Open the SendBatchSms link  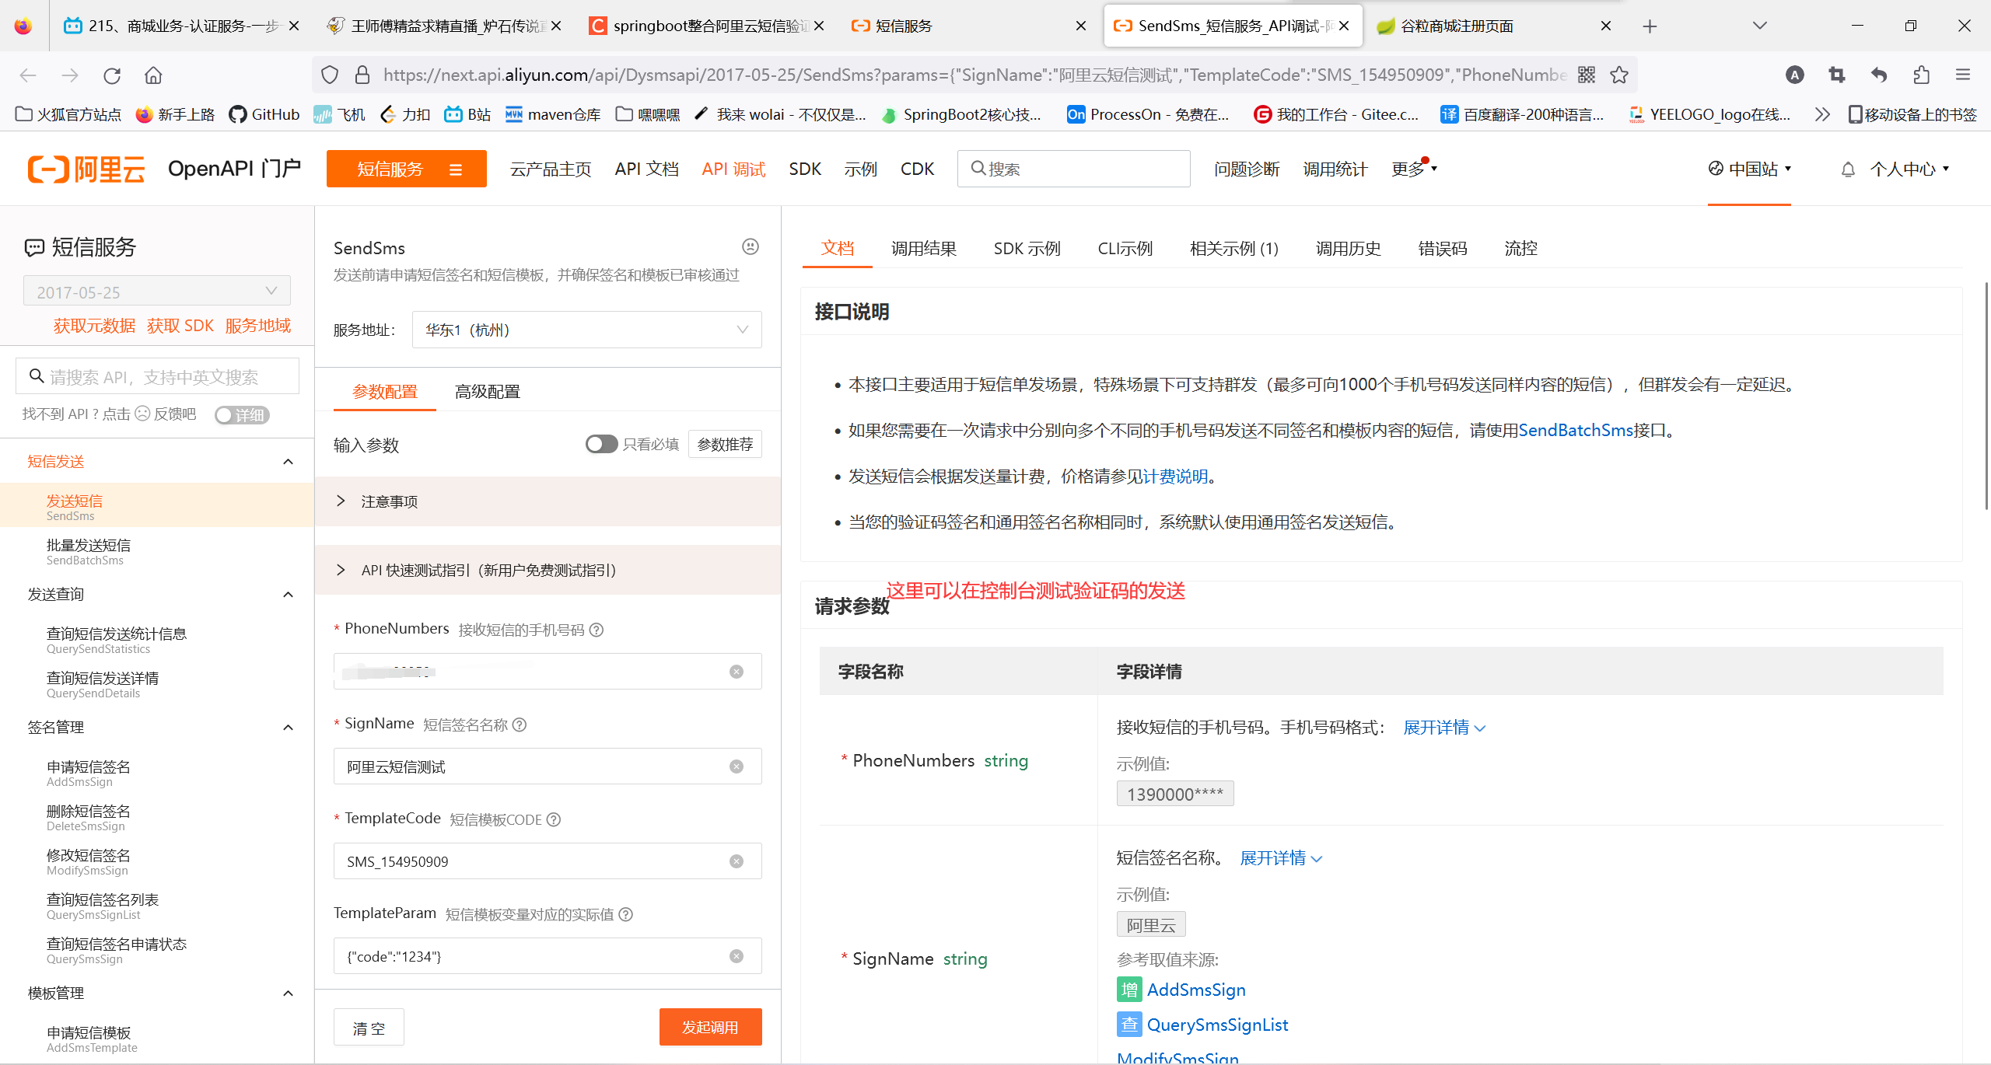tap(1576, 430)
